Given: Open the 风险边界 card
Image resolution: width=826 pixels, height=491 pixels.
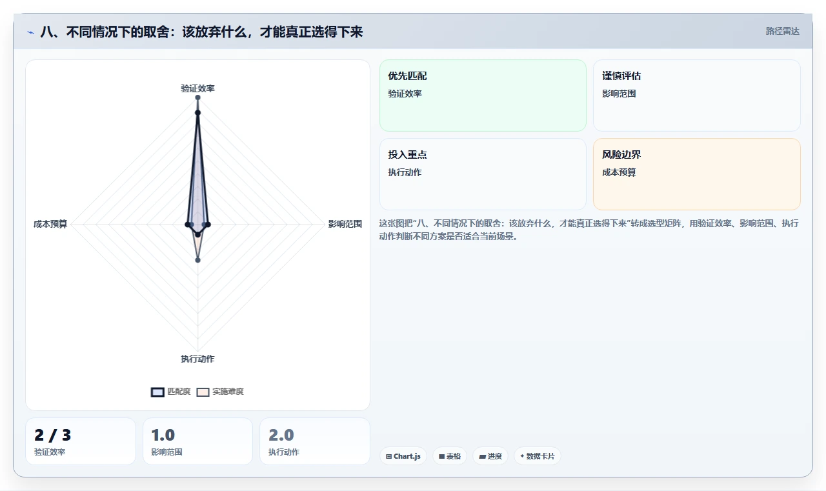Looking at the screenshot, I should click(697, 174).
